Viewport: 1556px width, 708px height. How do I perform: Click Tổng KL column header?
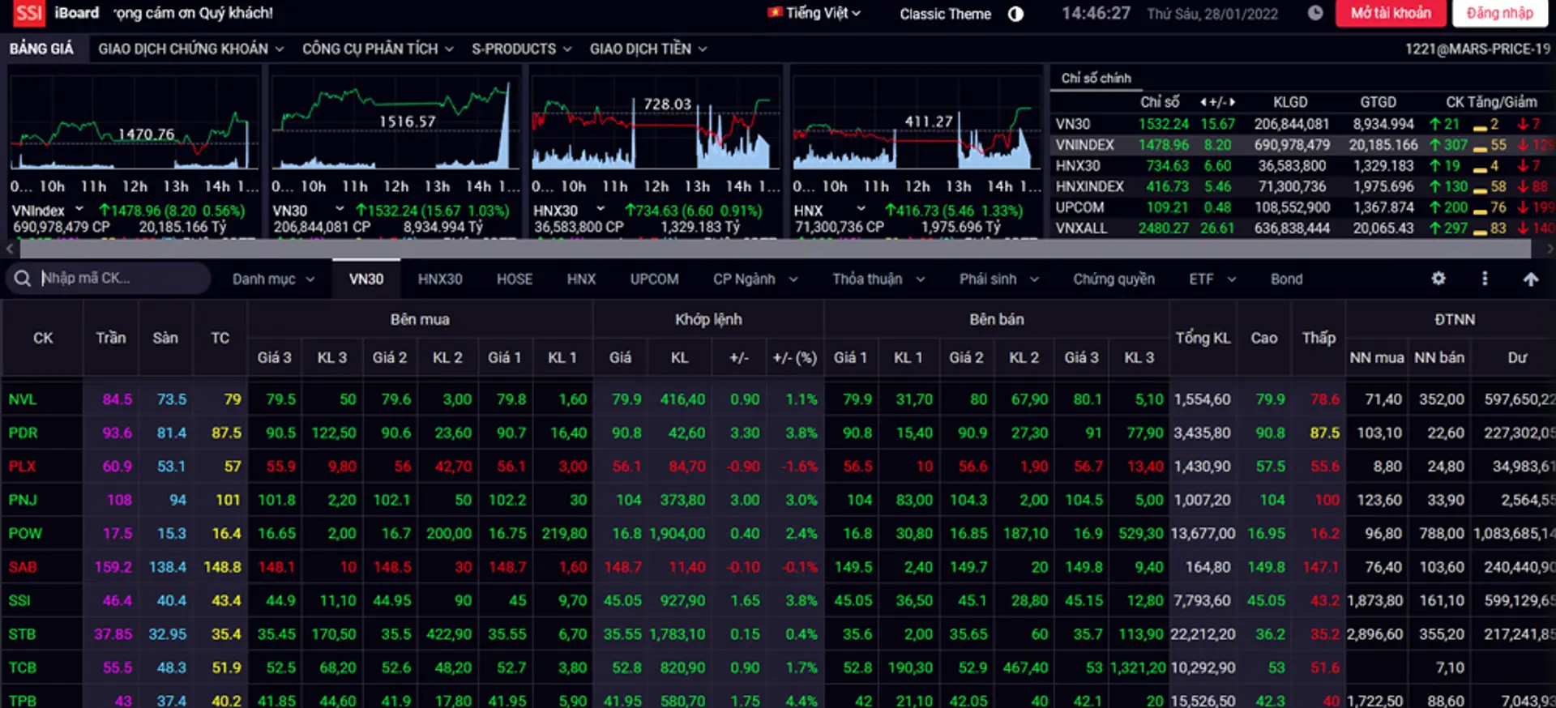click(x=1203, y=338)
